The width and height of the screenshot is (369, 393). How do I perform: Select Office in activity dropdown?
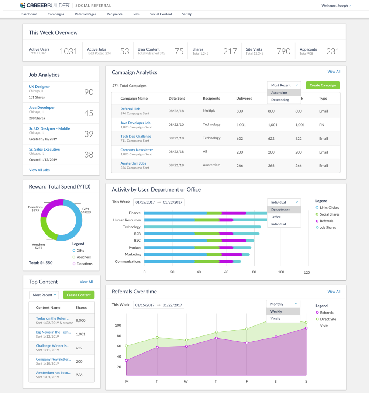pyautogui.click(x=284, y=217)
